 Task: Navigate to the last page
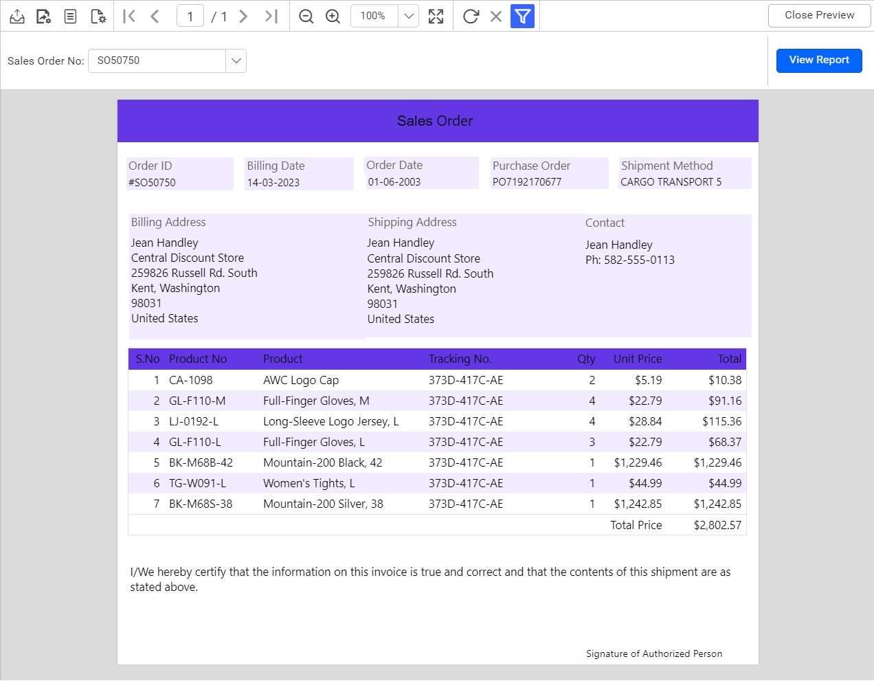pos(270,16)
